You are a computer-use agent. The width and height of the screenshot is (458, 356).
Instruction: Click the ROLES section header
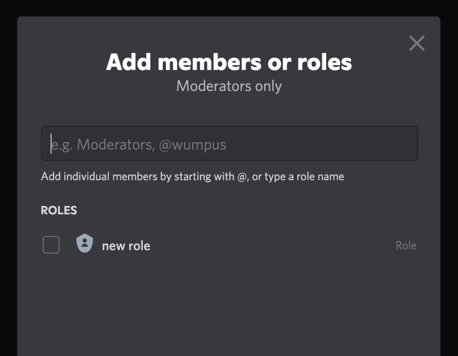pos(59,210)
